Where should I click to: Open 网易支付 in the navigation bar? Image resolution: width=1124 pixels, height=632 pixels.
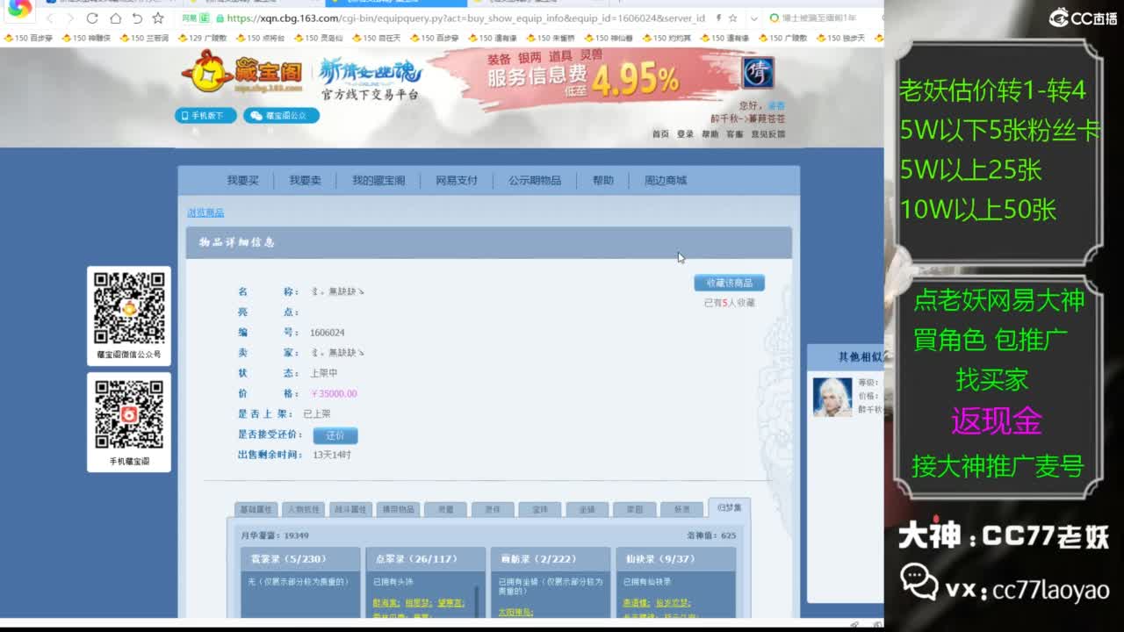[x=457, y=180]
